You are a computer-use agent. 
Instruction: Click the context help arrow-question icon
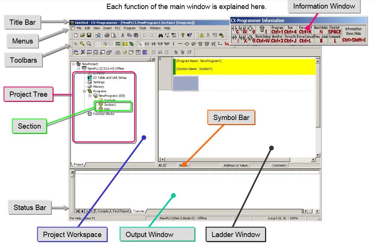189,35
